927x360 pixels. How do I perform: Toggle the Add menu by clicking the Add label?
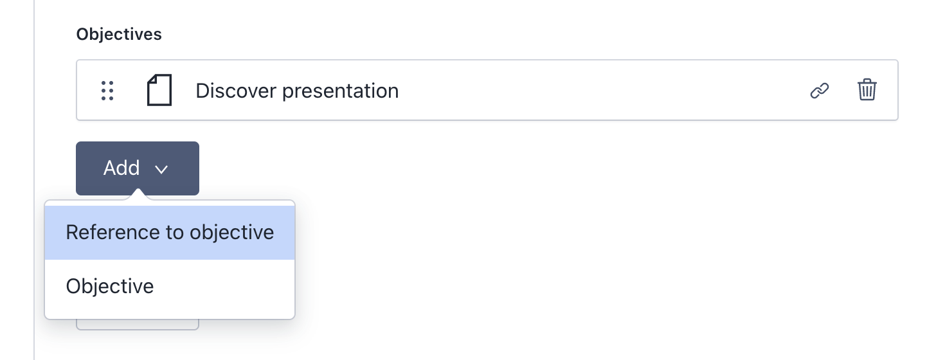pos(122,168)
